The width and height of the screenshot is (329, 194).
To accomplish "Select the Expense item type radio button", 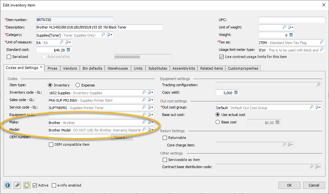I will point(78,85).
